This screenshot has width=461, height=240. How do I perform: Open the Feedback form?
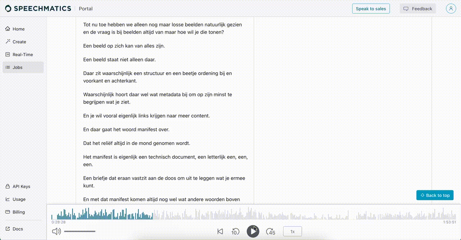click(418, 9)
